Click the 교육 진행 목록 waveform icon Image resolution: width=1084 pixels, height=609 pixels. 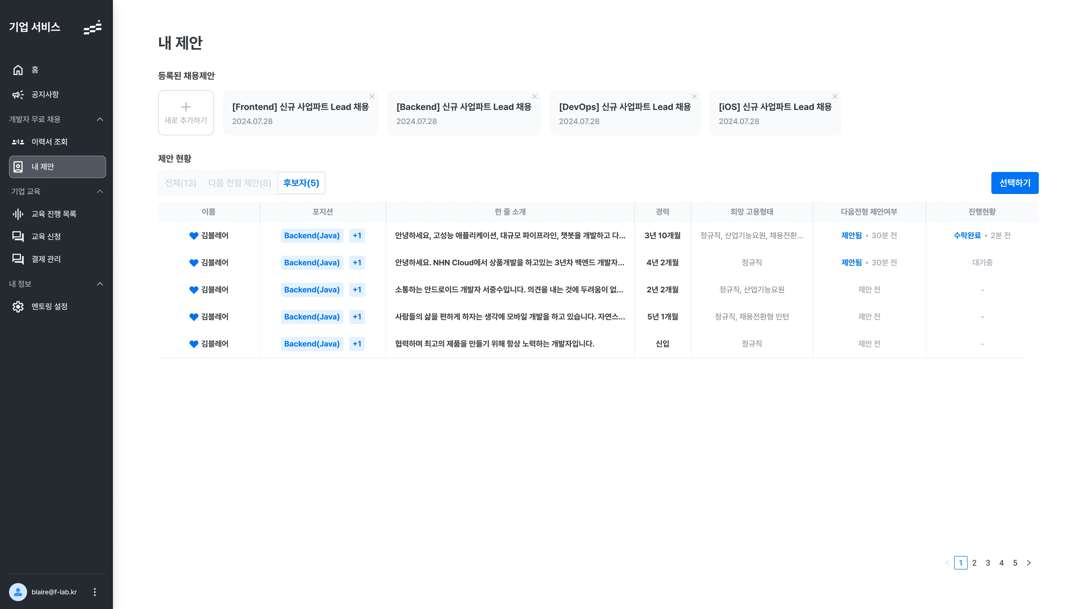[18, 214]
